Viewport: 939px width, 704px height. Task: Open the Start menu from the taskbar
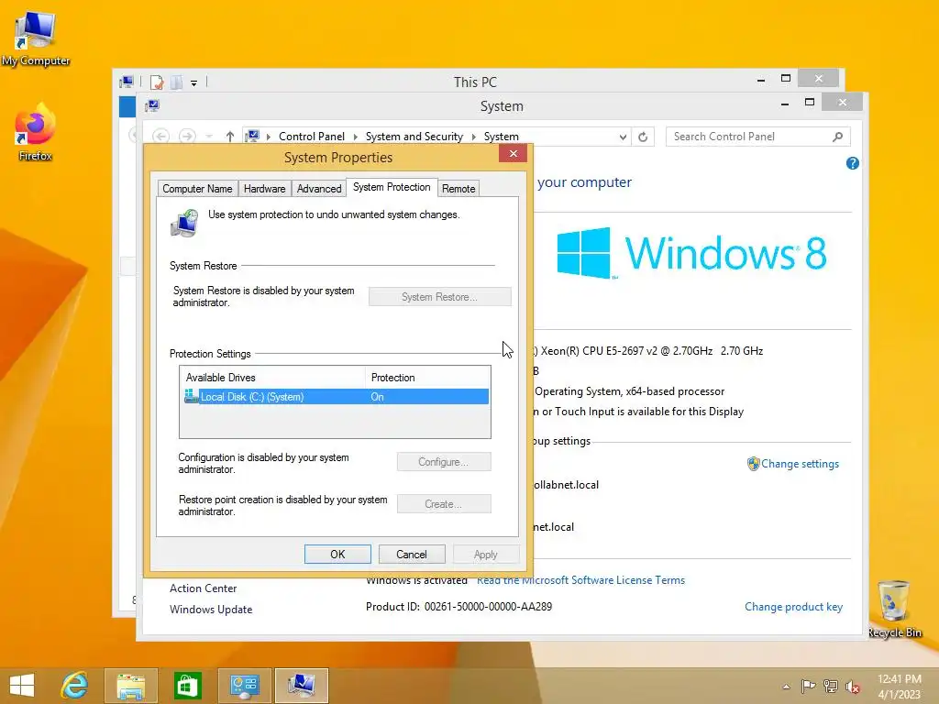pos(22,686)
